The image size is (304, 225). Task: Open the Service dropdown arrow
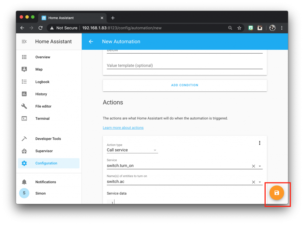coord(259,166)
